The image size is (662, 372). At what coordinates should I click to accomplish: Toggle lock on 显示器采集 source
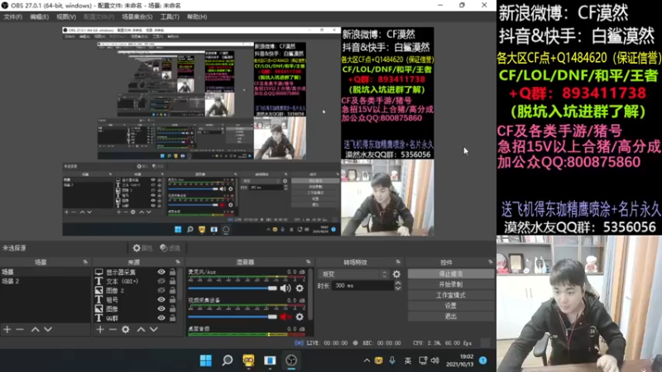(x=172, y=272)
